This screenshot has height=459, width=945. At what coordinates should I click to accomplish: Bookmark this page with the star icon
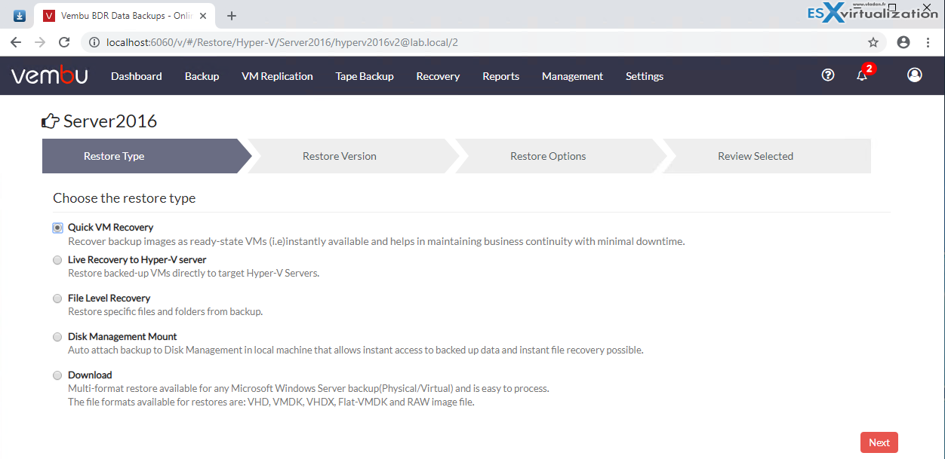[x=873, y=42]
